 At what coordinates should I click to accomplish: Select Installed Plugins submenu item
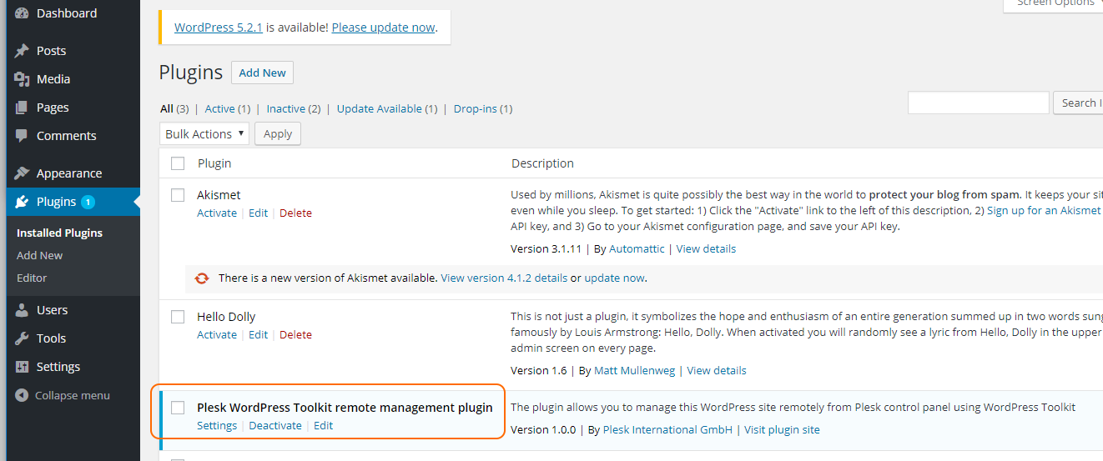pos(59,233)
